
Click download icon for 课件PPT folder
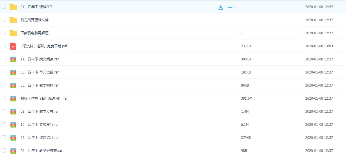pos(221,7)
